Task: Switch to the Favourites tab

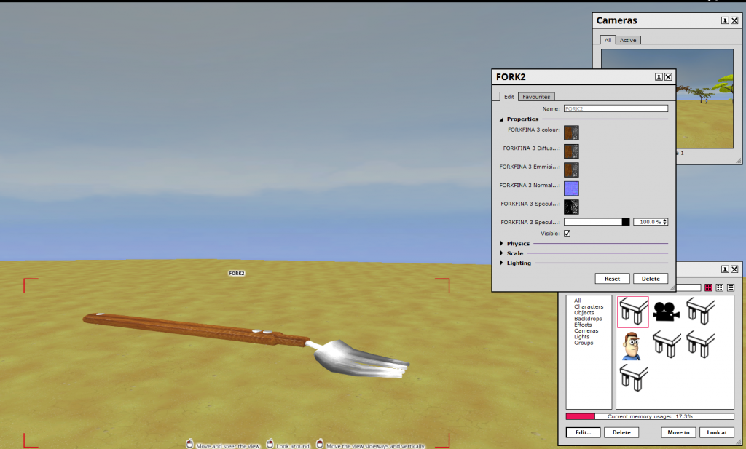Action: coord(536,97)
